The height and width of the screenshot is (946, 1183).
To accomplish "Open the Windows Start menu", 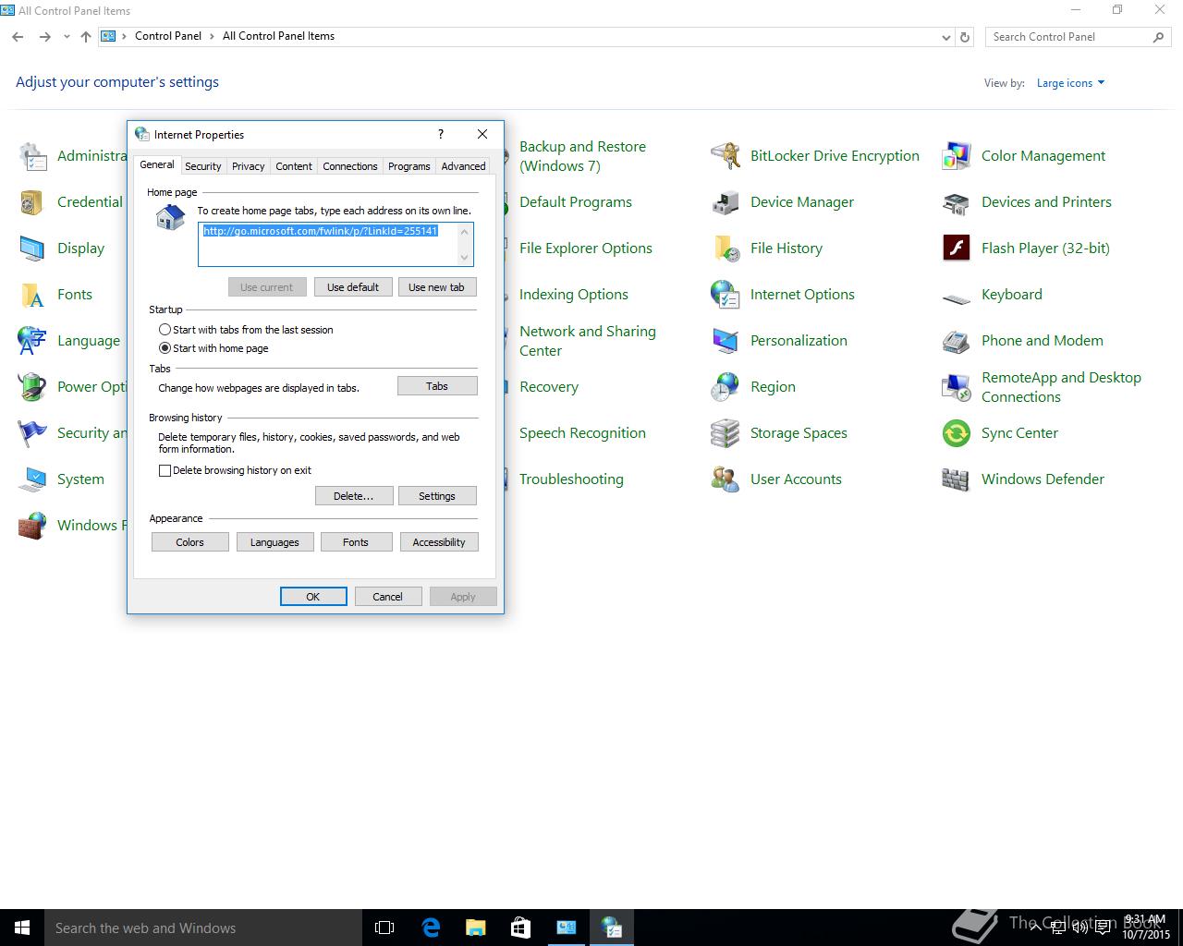I will pos(22,928).
